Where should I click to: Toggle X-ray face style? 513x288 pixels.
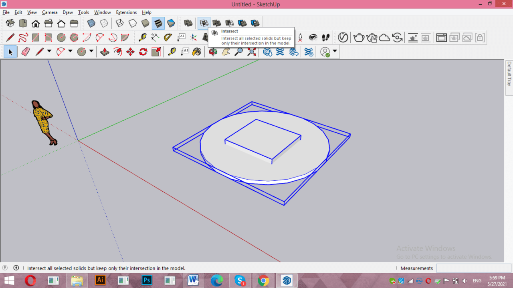coord(91,23)
